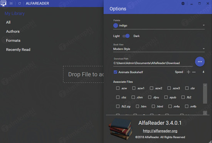
Task: Toggle the Light/Dark theme switch
Action: 126,36
